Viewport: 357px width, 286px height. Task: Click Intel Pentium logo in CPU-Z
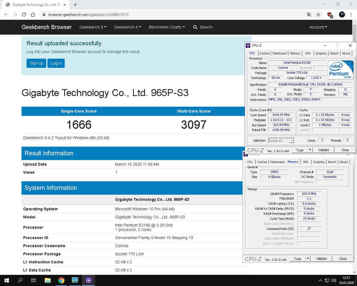coord(341,70)
